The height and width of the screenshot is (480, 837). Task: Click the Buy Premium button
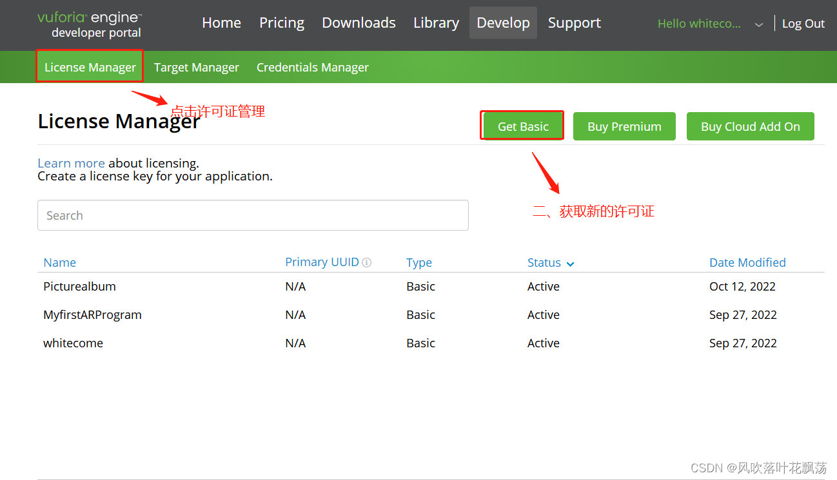click(624, 126)
